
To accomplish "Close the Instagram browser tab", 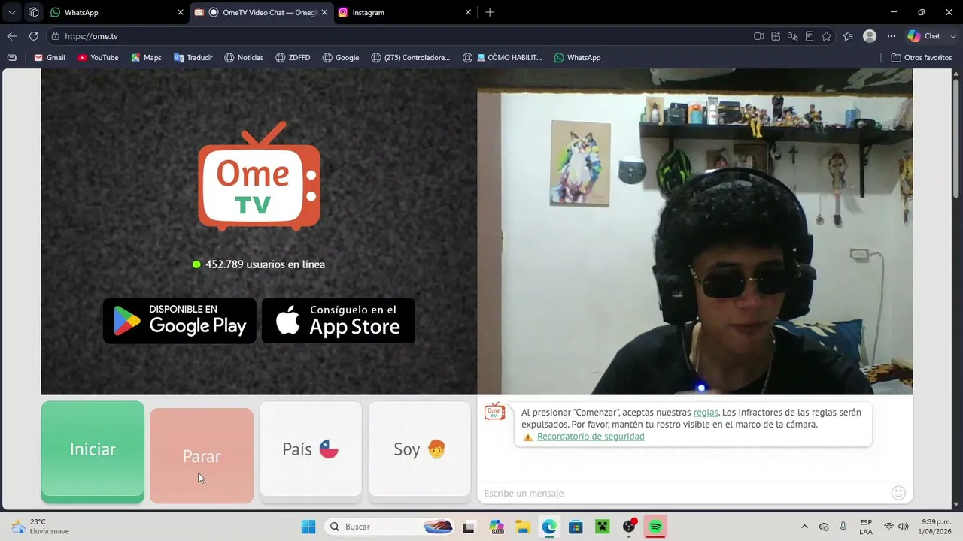I will [x=468, y=12].
